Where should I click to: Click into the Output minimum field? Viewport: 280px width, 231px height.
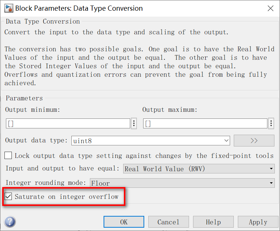pyautogui.click(x=68, y=123)
